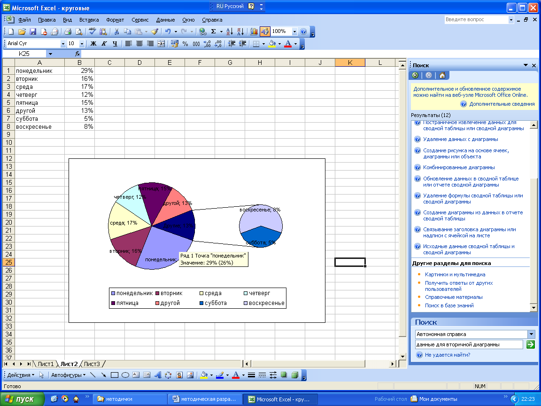This screenshot has height=406, width=541.
Task: Open the Arial Cyr font dropdown
Action: pyautogui.click(x=63, y=44)
